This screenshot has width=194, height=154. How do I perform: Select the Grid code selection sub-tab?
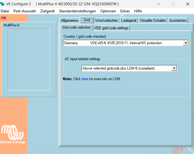[x=76, y=27]
